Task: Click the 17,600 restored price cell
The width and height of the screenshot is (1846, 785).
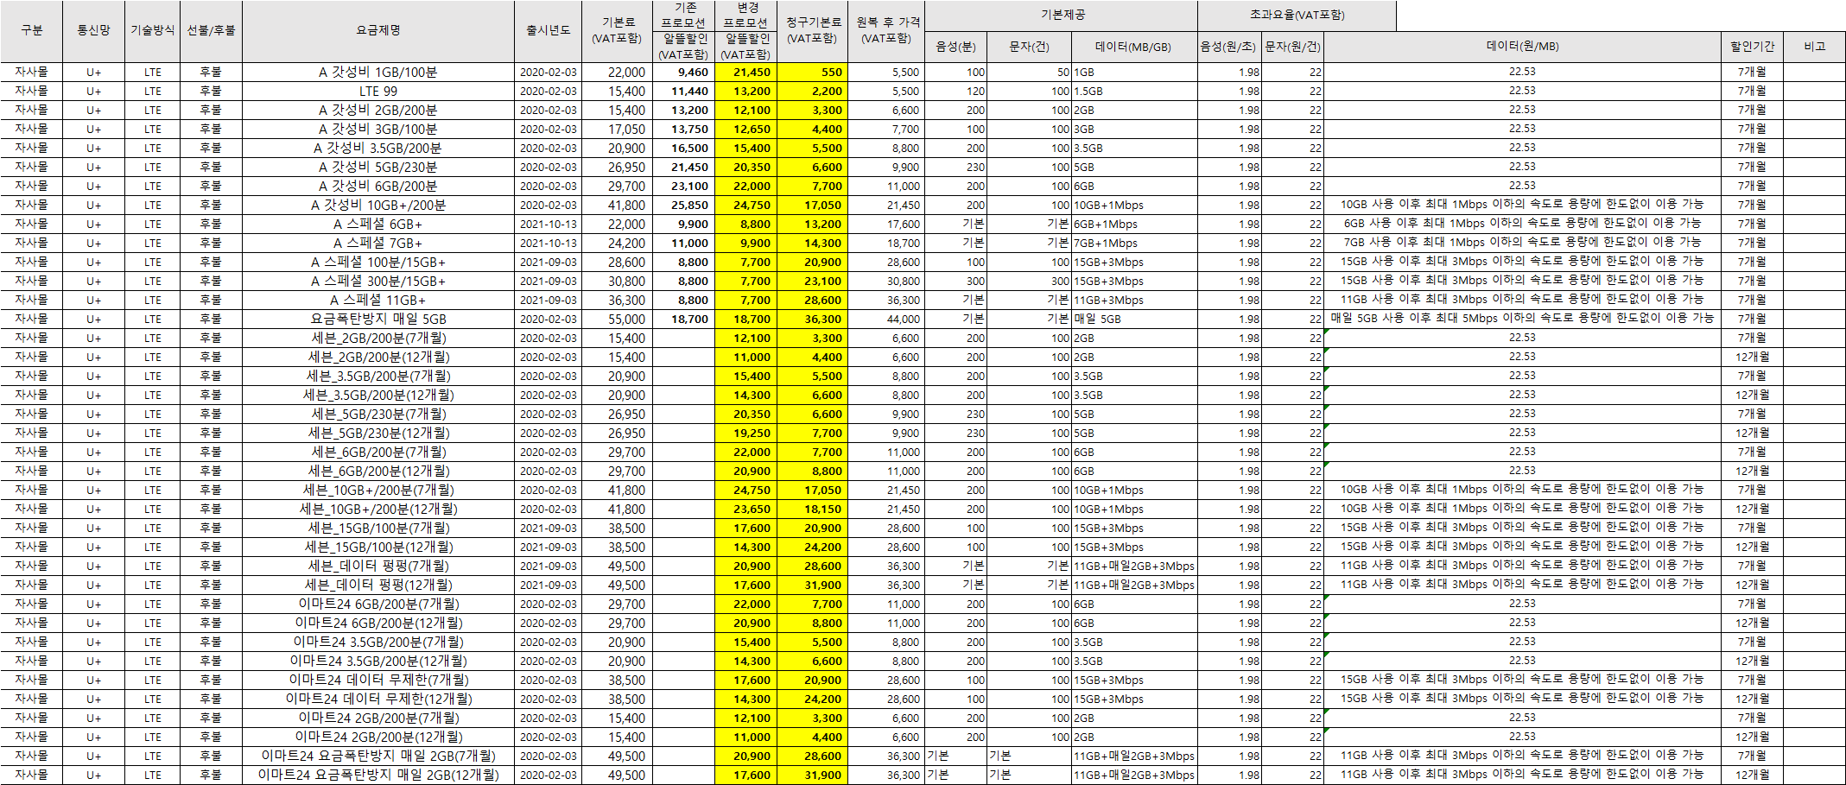Action: tap(886, 225)
